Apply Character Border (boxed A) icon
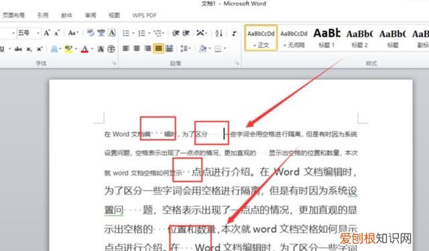 coord(112,33)
